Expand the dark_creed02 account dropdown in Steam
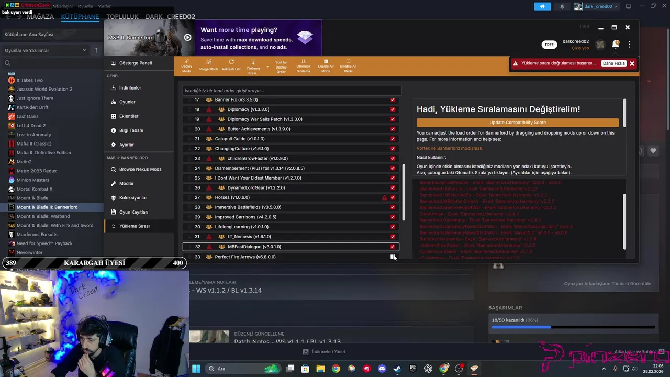 pyautogui.click(x=596, y=6)
